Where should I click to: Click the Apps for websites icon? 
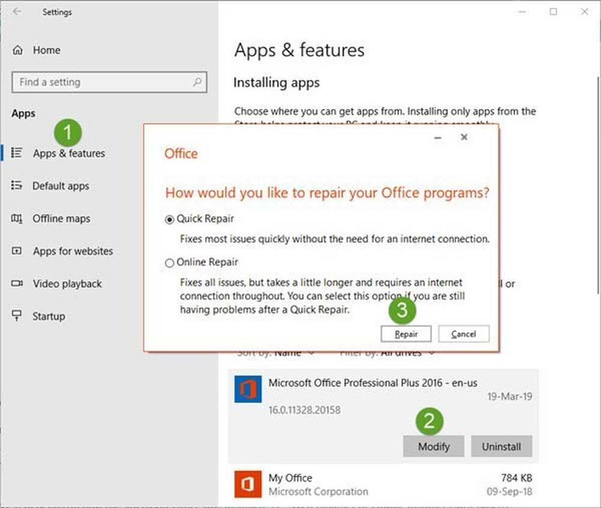16,251
